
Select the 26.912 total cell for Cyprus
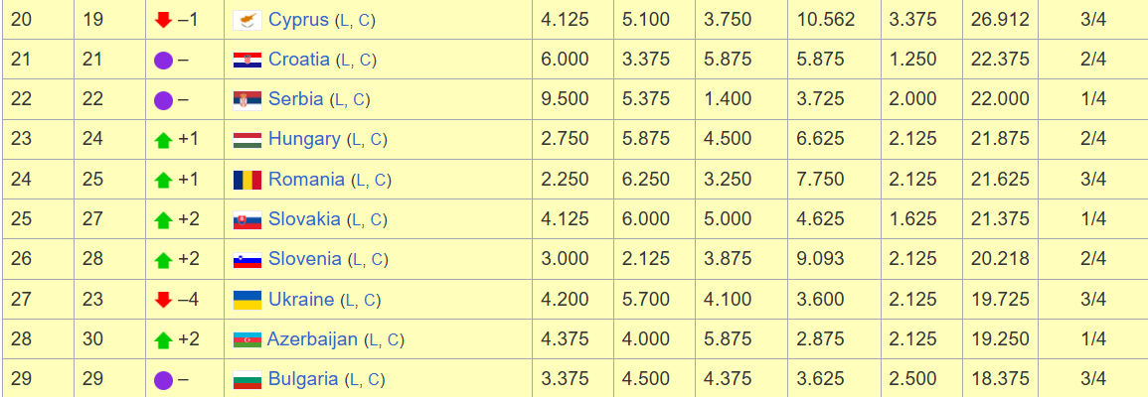(999, 20)
